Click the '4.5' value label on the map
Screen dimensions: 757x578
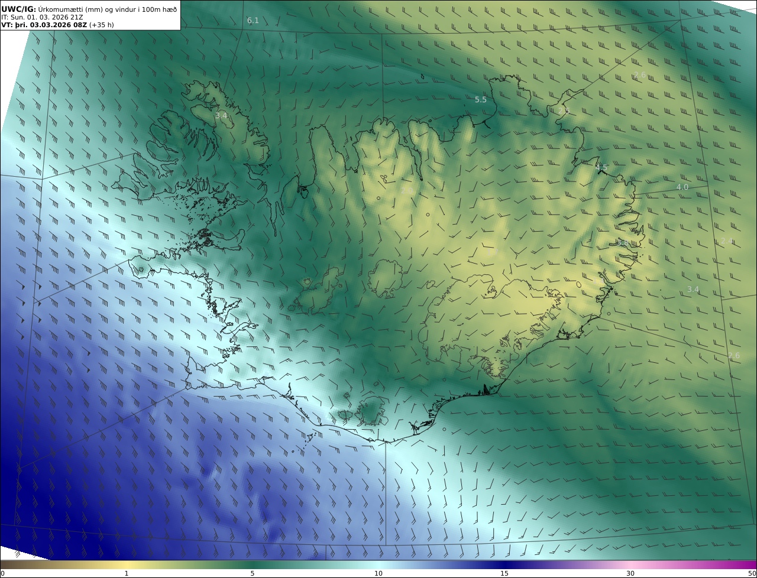point(601,167)
